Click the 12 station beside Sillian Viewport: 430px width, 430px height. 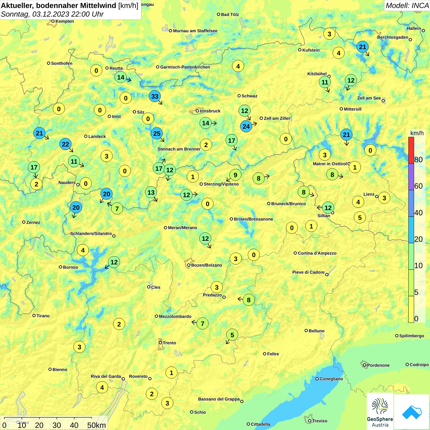click(x=328, y=208)
